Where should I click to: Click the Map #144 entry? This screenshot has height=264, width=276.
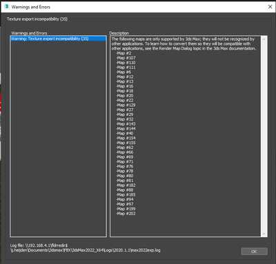tap(126, 128)
